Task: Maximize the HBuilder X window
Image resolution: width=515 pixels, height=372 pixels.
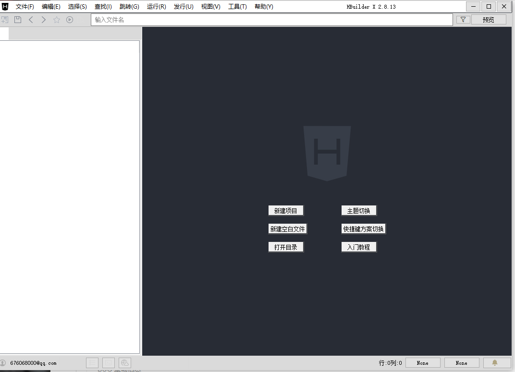Action: [489, 6]
